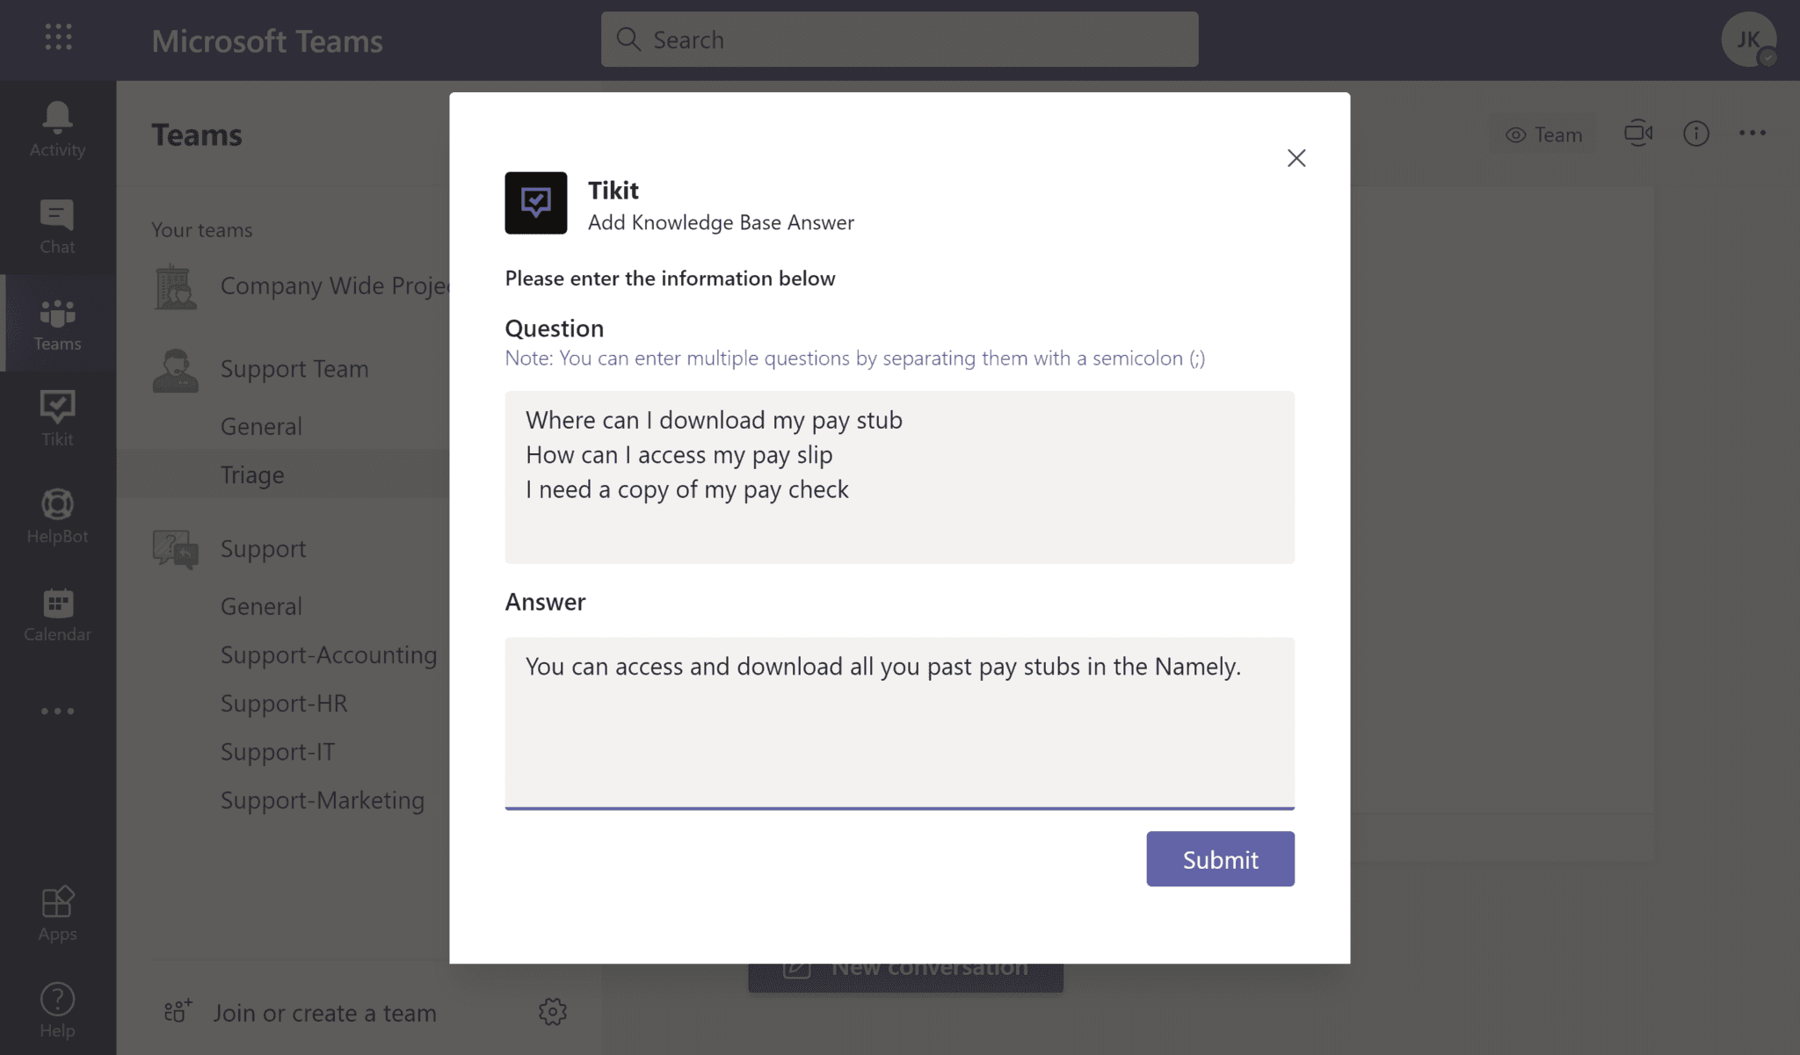Open the Calendar app
This screenshot has width=1800, height=1055.
[58, 614]
